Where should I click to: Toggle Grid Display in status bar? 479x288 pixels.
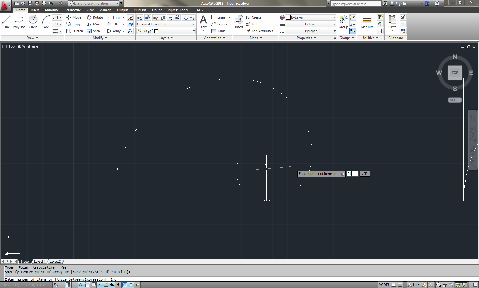pyautogui.click(x=68, y=285)
